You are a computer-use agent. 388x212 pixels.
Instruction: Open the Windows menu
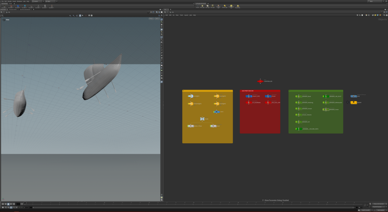[x=20, y=1]
